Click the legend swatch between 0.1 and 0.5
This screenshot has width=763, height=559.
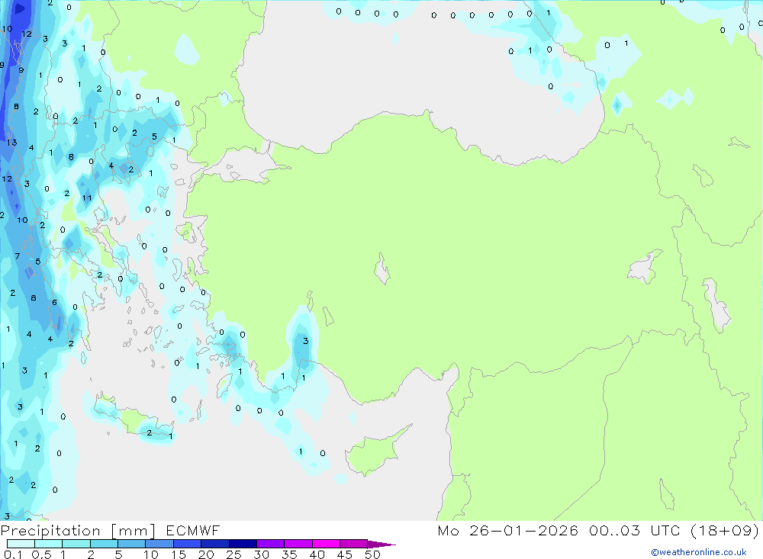(x=21, y=544)
